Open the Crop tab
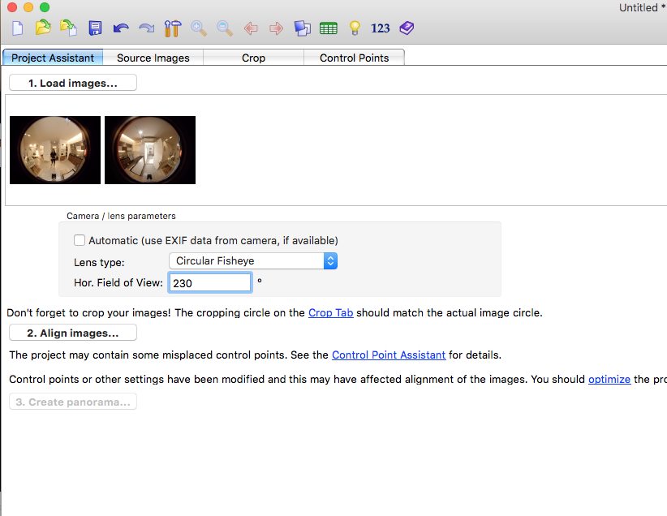This screenshot has width=667, height=516. tap(253, 58)
